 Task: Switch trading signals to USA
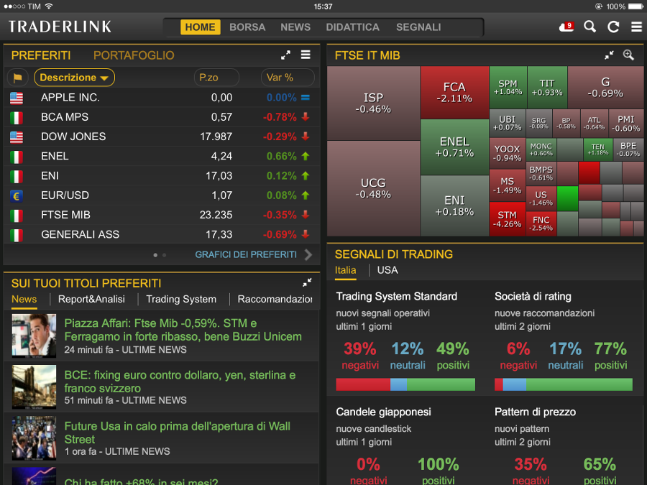click(x=387, y=270)
